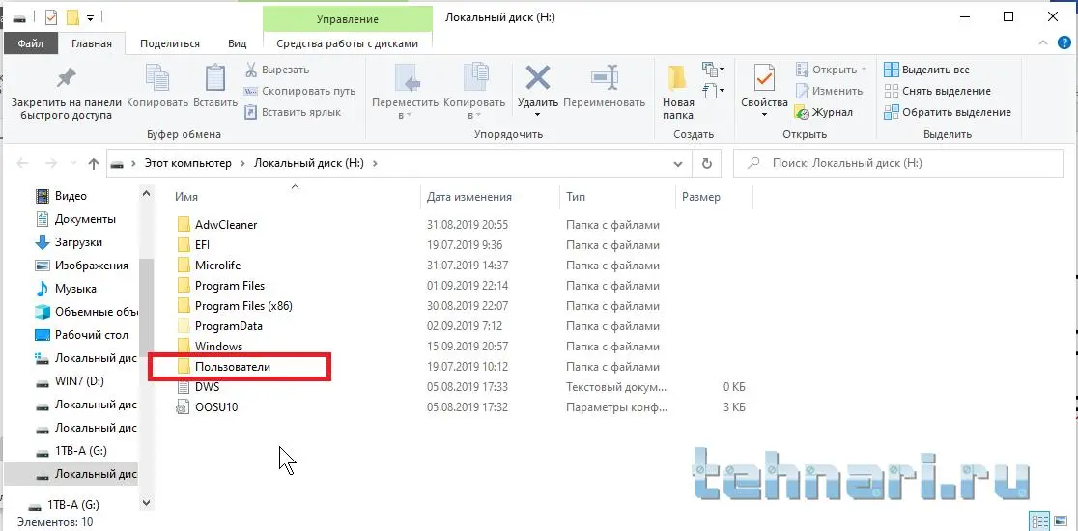Open the Переместить в dropdown

[405, 92]
